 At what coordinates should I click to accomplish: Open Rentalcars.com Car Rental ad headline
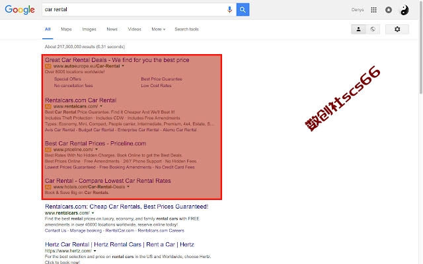click(81, 100)
